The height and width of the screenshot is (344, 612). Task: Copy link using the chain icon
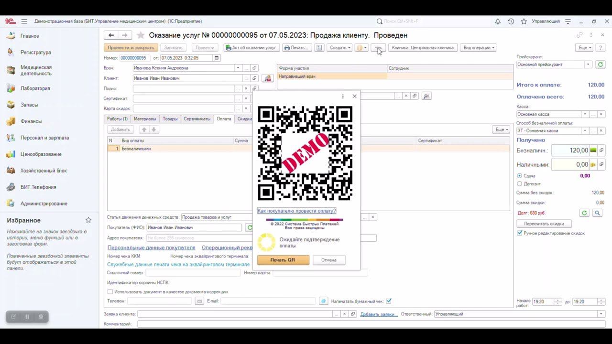579,35
